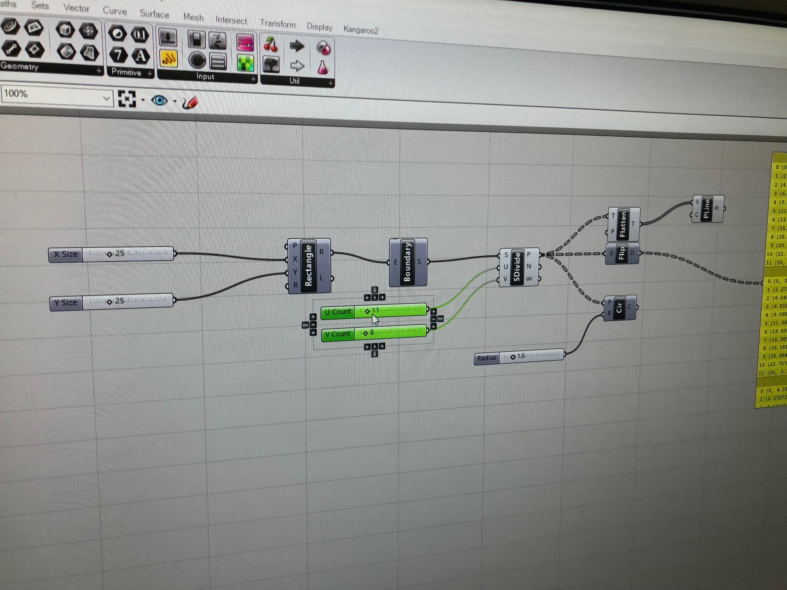Open the Kangaroo2 tab
Screen dimensions: 787x590
[x=360, y=30]
